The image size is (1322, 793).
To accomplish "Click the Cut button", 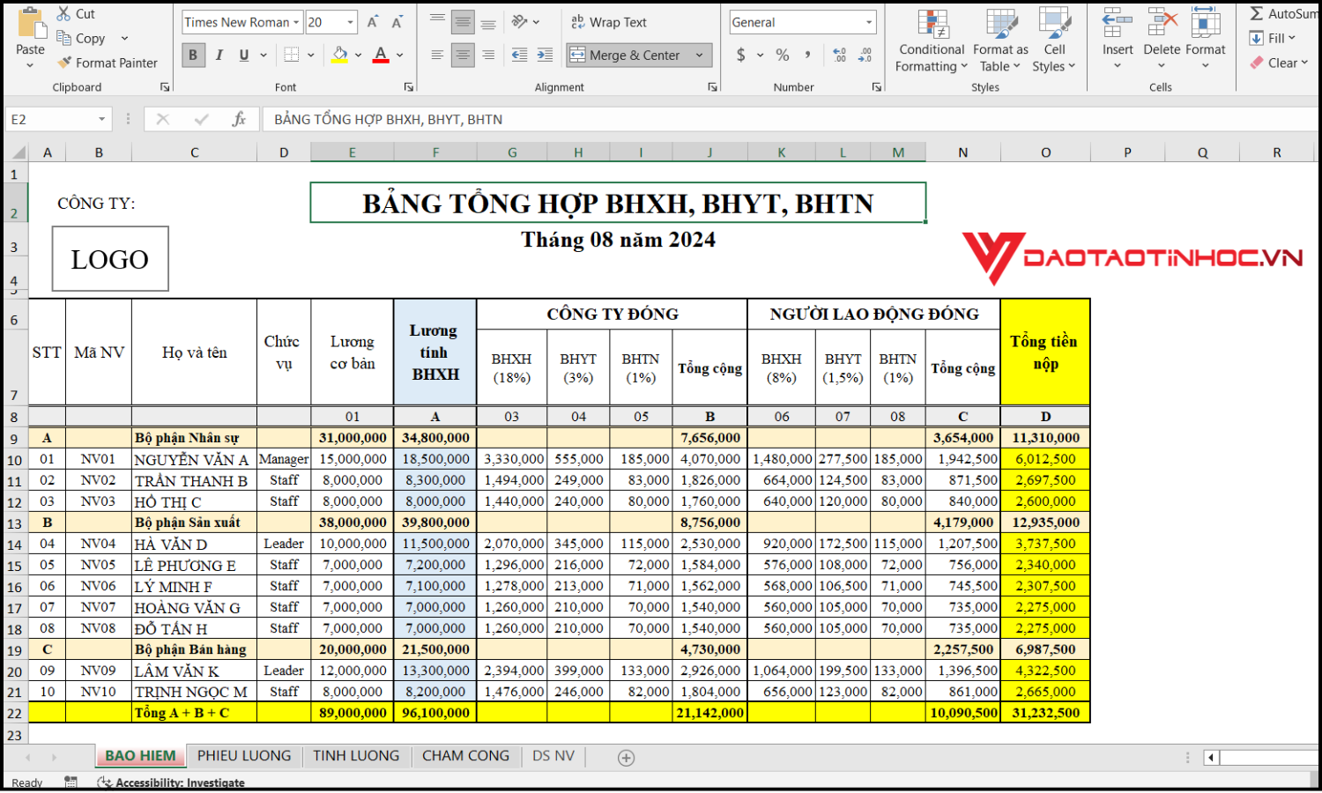I will [76, 13].
